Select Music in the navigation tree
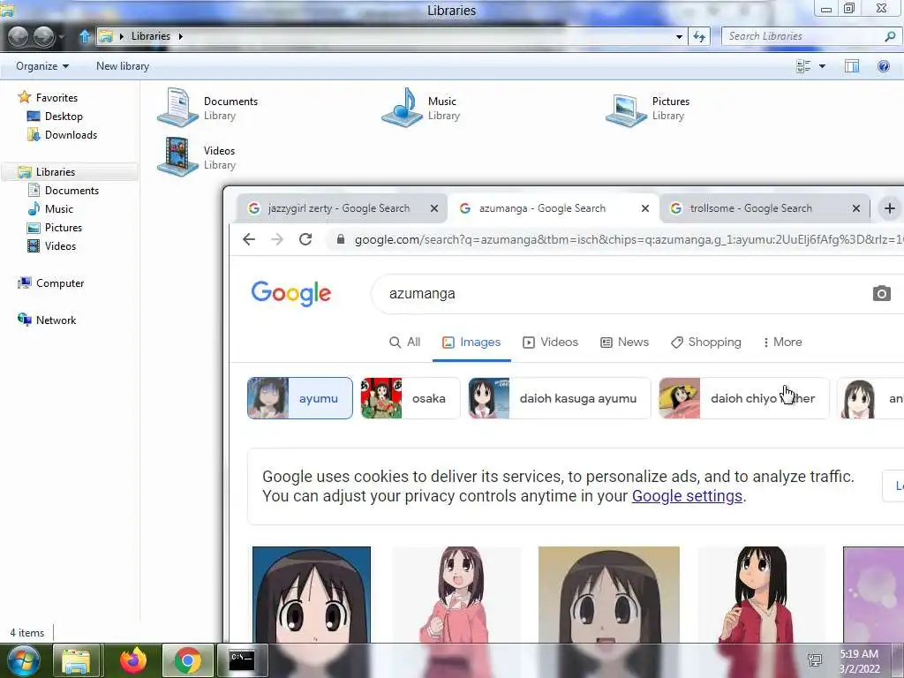 tap(58, 208)
